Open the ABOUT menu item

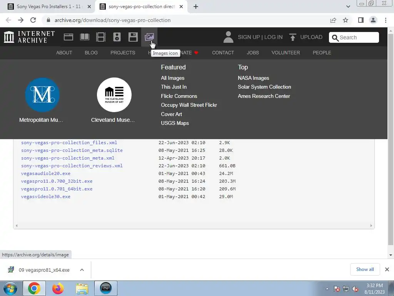[x=64, y=53]
